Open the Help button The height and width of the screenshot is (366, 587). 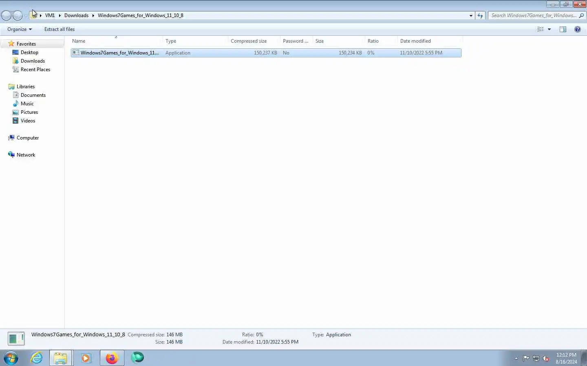point(578,29)
